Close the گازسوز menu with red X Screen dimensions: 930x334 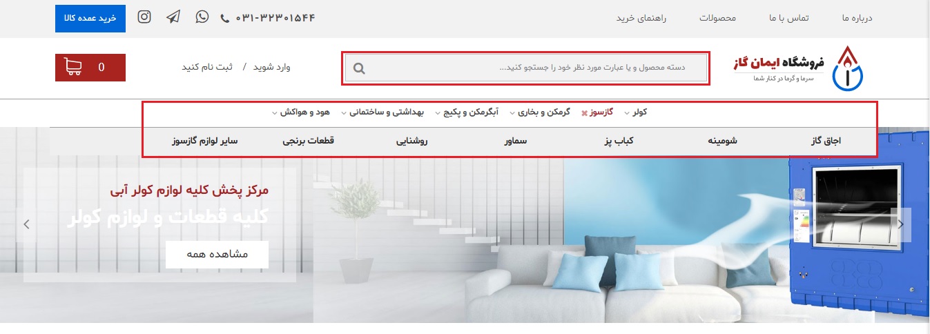click(x=584, y=112)
